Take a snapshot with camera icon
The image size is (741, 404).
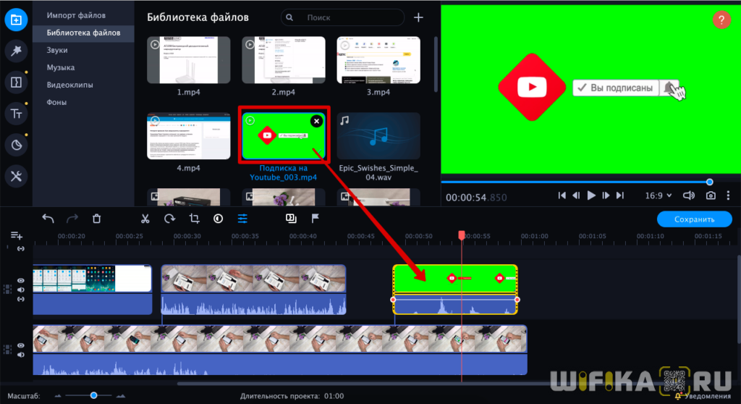click(711, 195)
